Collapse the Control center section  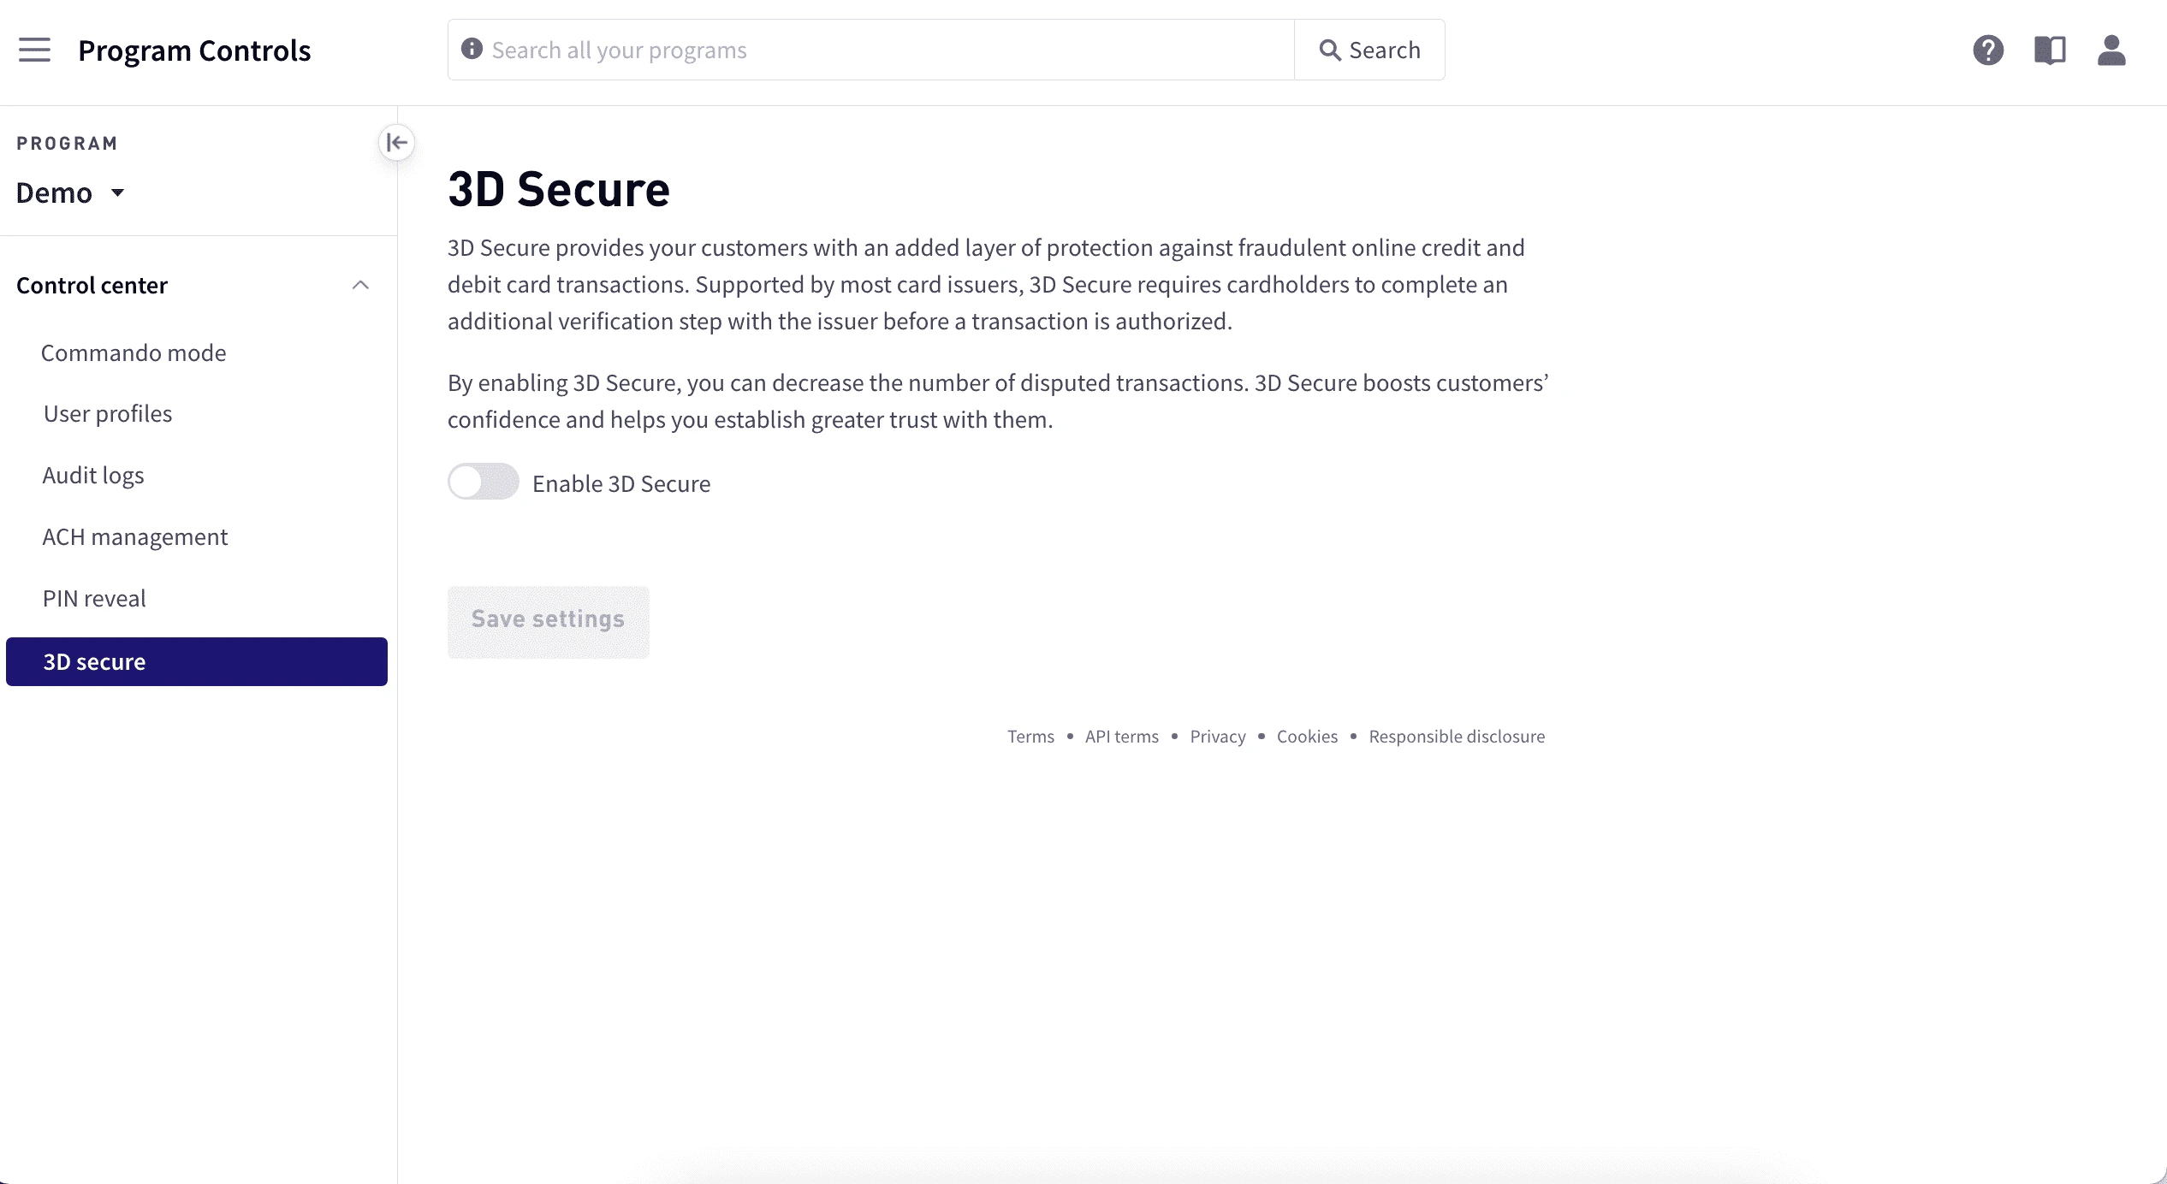pos(360,285)
